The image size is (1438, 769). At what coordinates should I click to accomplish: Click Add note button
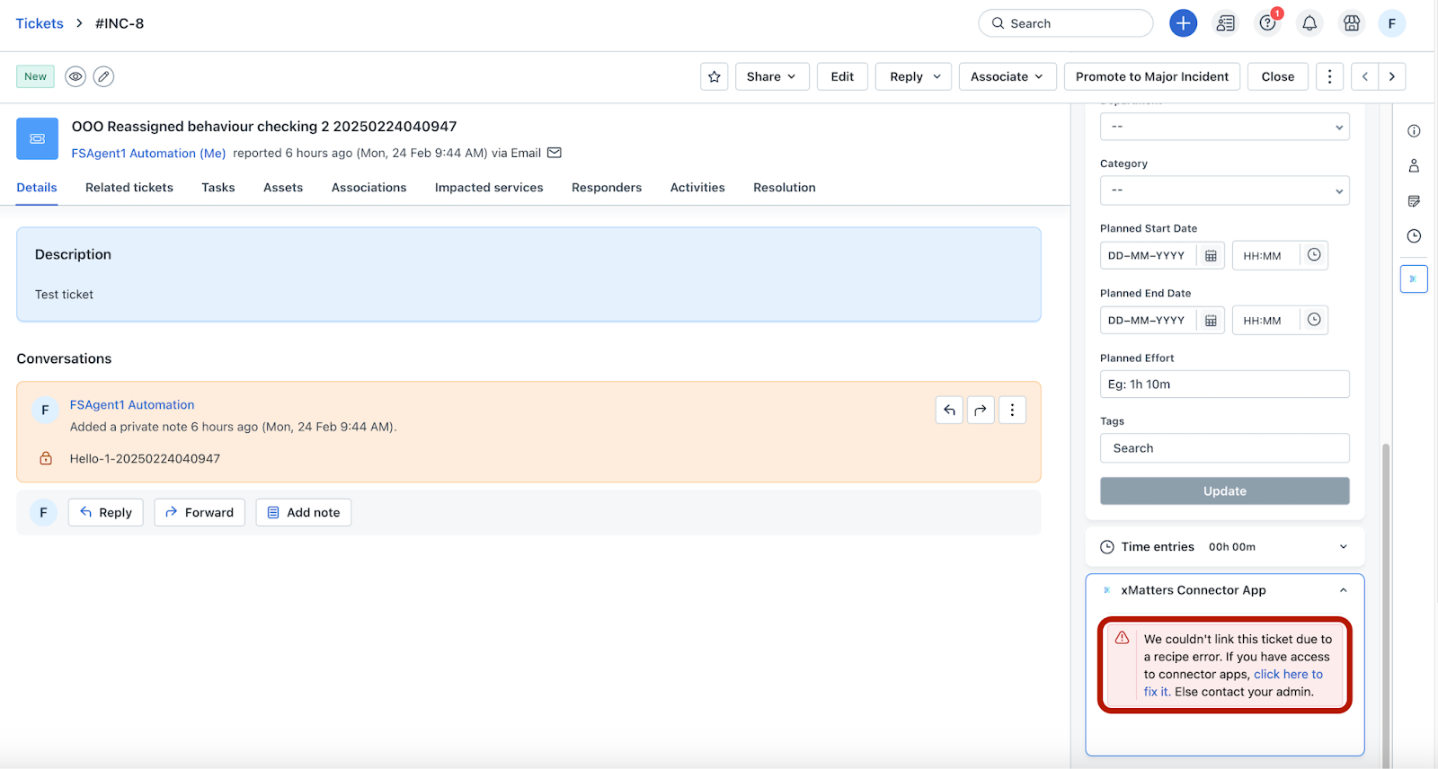point(304,512)
